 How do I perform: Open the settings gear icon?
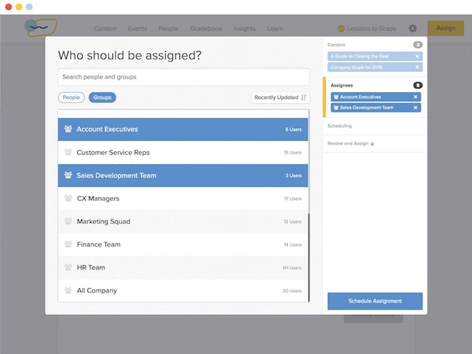pos(413,28)
